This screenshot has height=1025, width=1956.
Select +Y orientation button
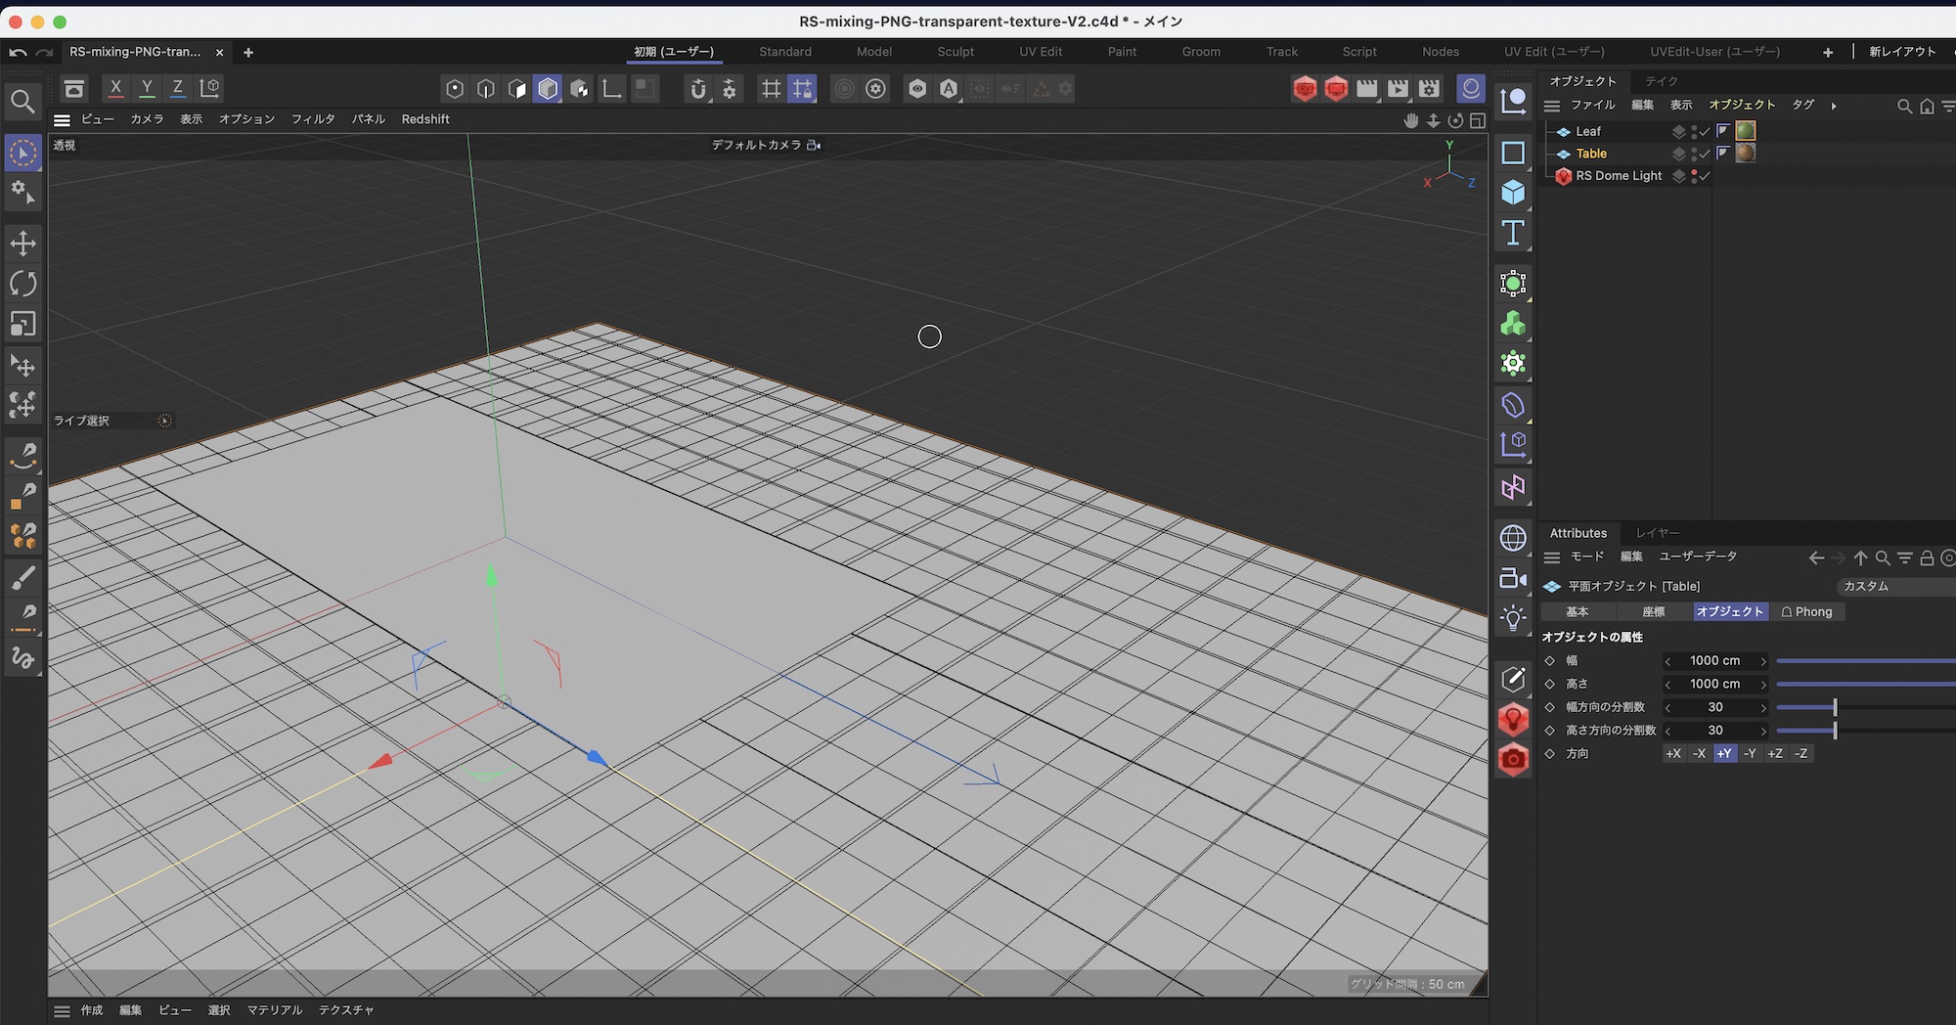[1724, 753]
